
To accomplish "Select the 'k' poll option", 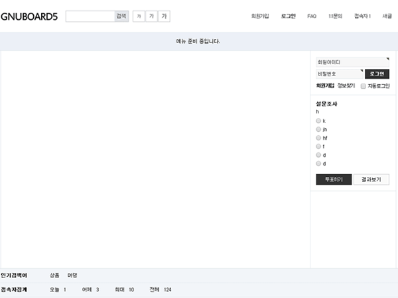I will (x=318, y=121).
